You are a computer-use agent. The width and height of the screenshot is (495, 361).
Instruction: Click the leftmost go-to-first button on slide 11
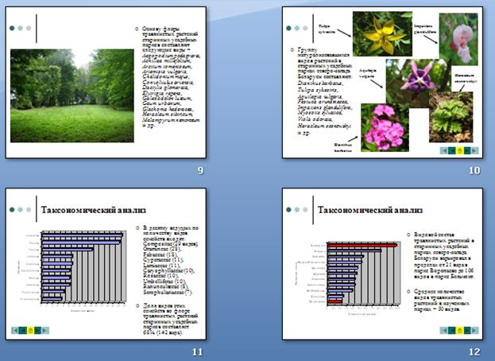(14, 329)
